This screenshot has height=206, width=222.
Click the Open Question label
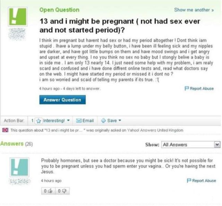coord(59,10)
